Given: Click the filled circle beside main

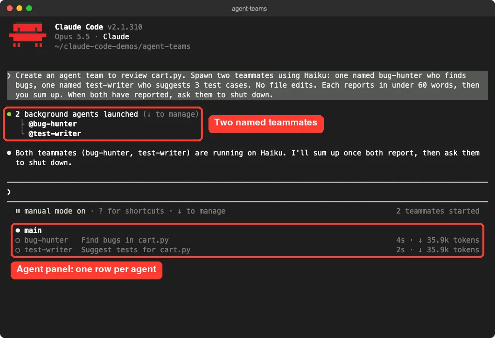Looking at the screenshot, I should click(17, 230).
